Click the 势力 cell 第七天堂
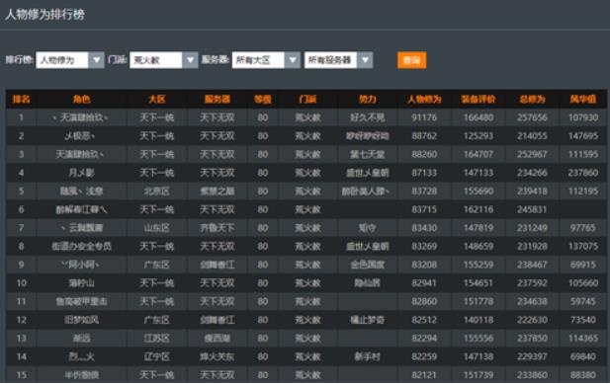610x384 pixels. coord(367,155)
